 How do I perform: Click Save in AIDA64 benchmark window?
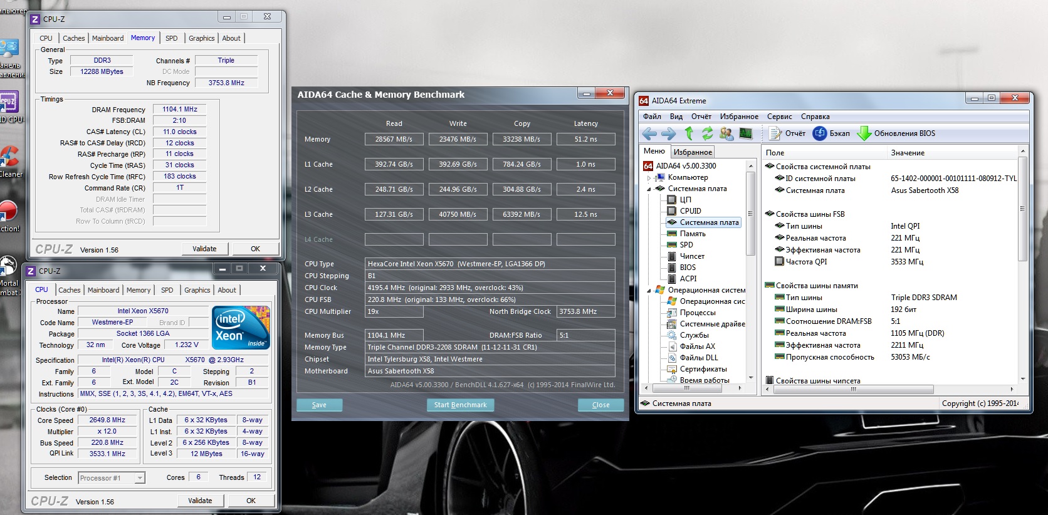click(x=319, y=405)
